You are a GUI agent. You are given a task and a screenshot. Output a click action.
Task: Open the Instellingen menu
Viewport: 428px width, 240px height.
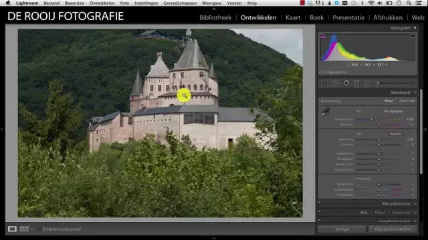[146, 3]
